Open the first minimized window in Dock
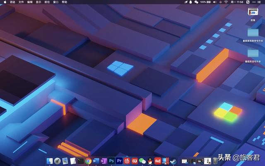The width and height of the screenshot is (265, 166). 184,161
